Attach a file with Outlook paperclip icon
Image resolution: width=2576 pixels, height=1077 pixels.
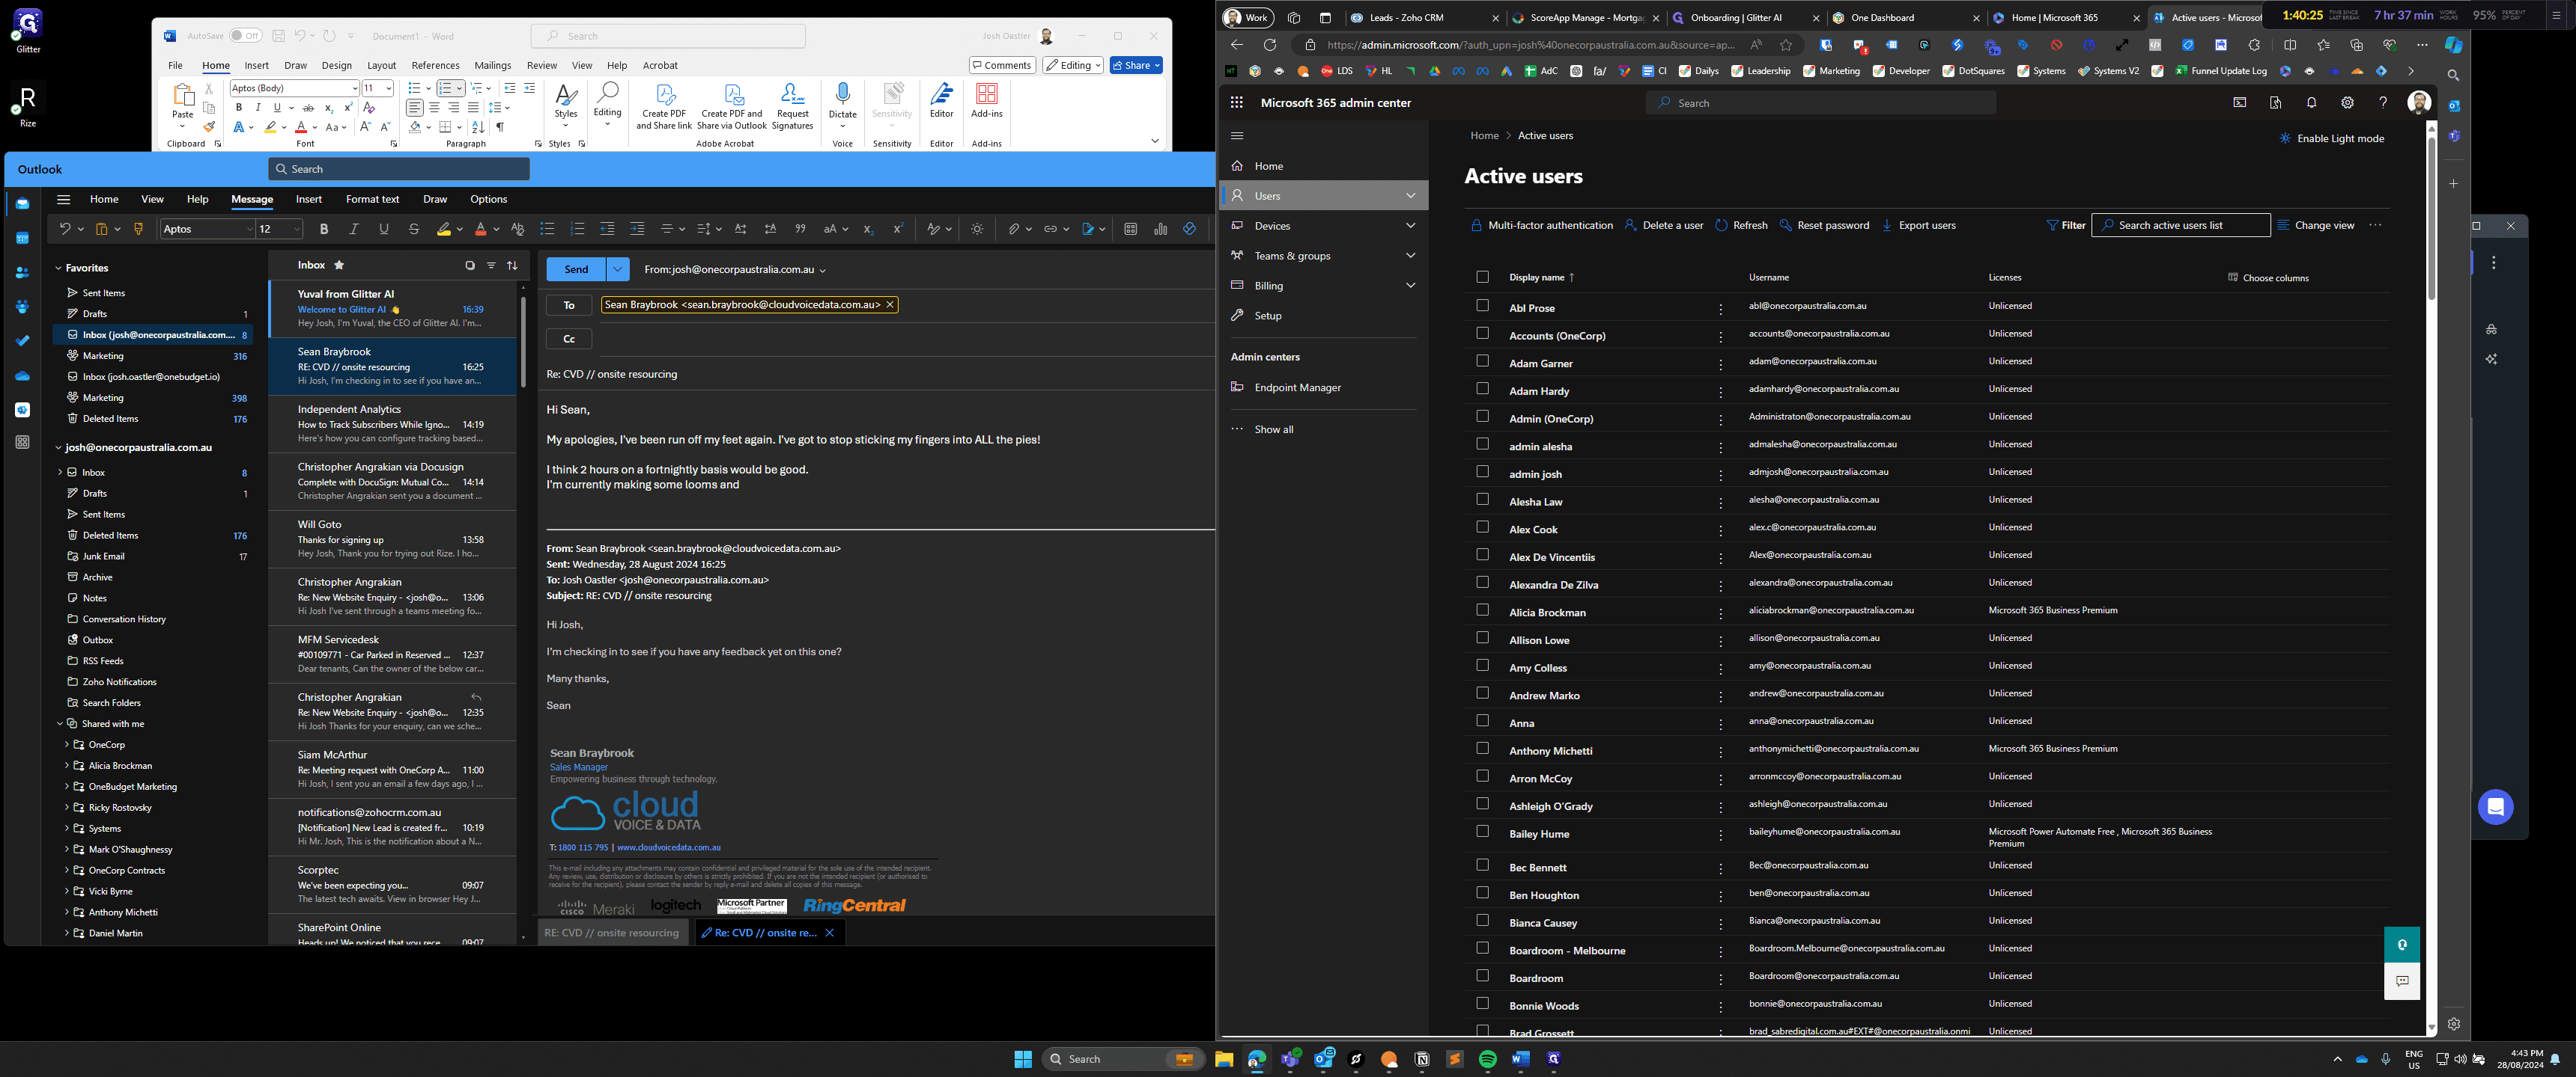[1014, 230]
